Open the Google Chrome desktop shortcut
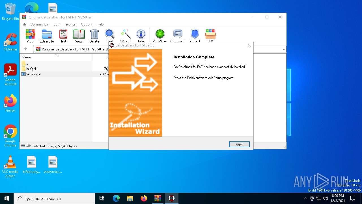The width and height of the screenshot is (362, 204). [x=10, y=136]
